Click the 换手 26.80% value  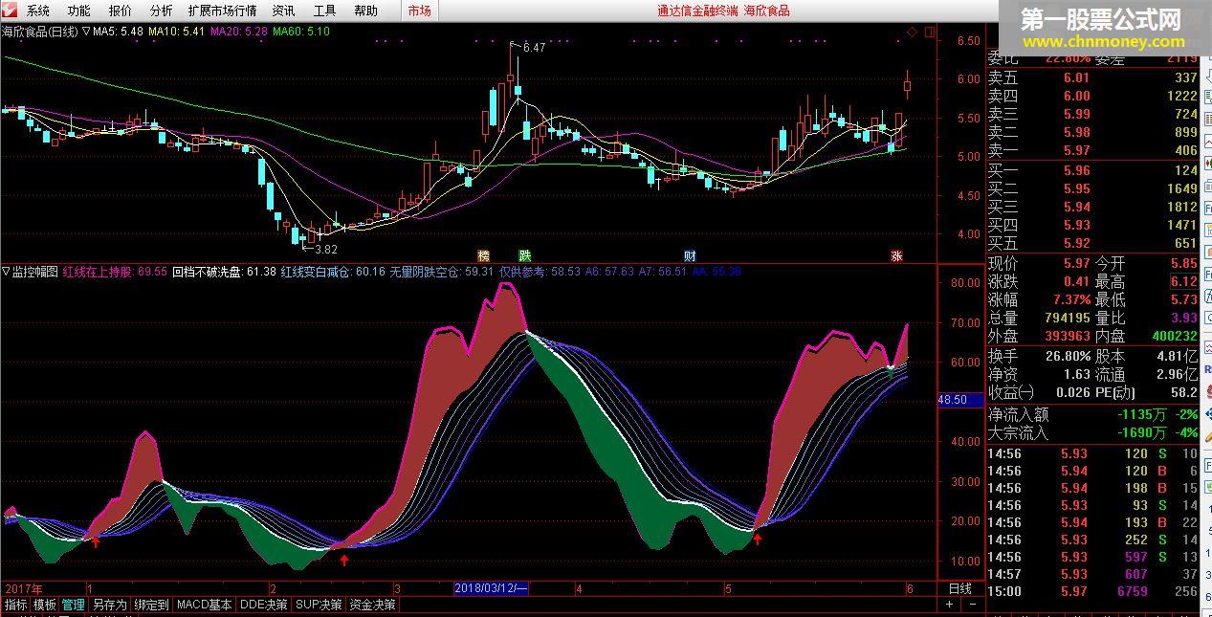pyautogui.click(x=1068, y=355)
